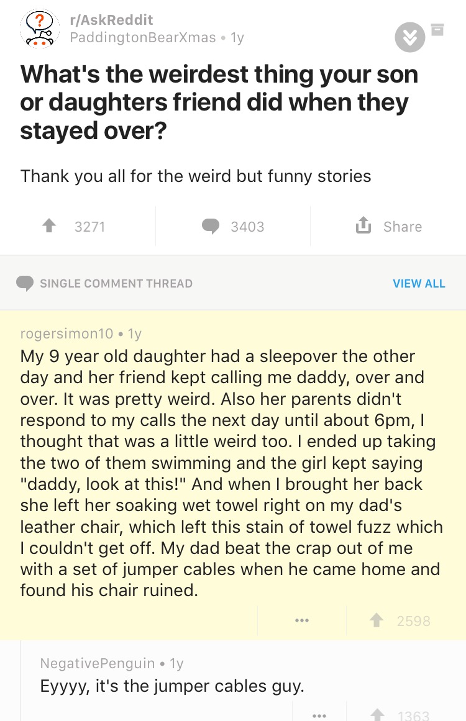
Task: Click the Single Comment Thread bubble icon
Action: [25, 283]
